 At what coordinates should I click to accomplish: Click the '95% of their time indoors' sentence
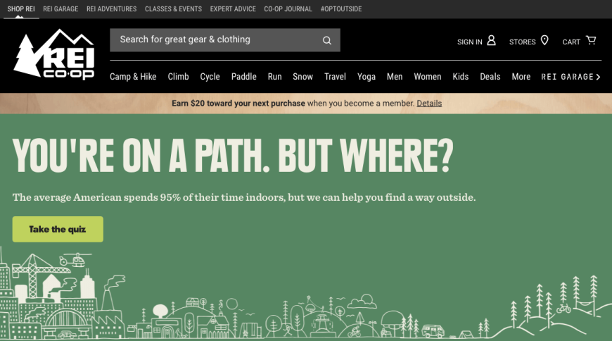(244, 197)
